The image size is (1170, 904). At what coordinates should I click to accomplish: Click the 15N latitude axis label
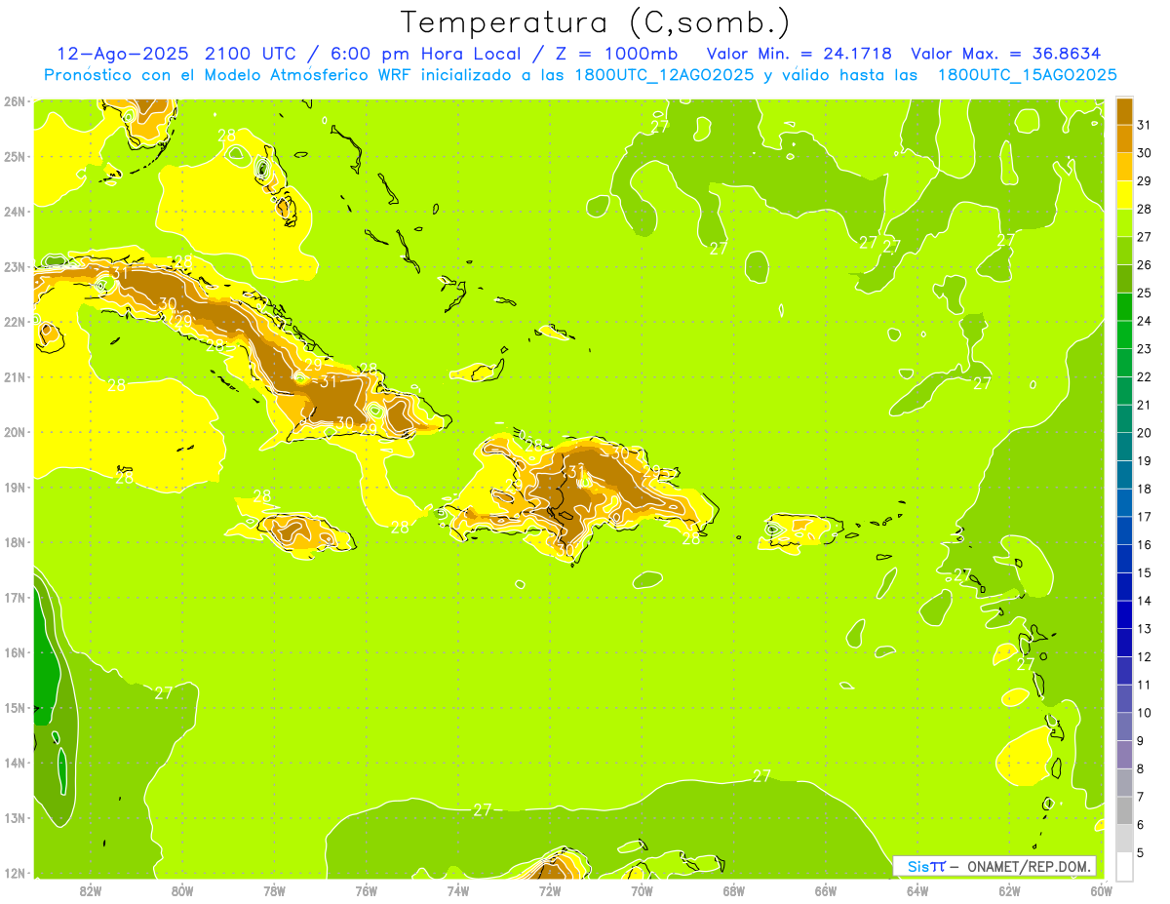pyautogui.click(x=15, y=707)
